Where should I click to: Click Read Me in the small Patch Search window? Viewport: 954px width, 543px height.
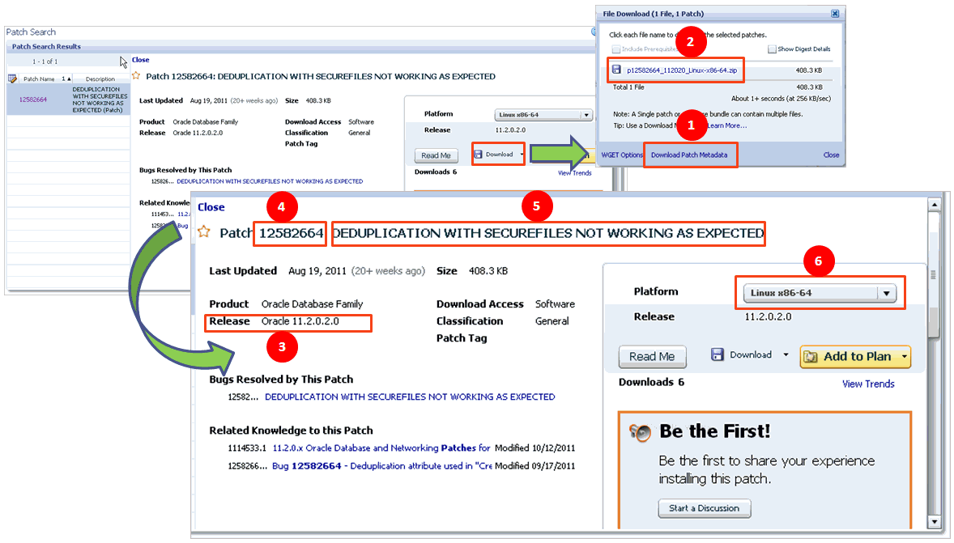pos(436,155)
